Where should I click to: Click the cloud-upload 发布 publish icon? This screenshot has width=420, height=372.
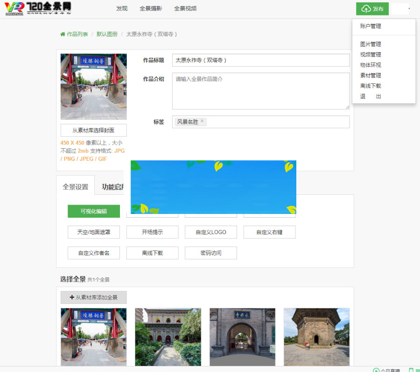pyautogui.click(x=366, y=9)
